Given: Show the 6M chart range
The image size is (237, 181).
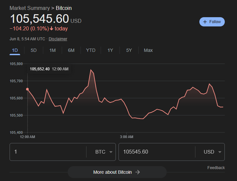Looking at the screenshot, I should click(71, 50).
